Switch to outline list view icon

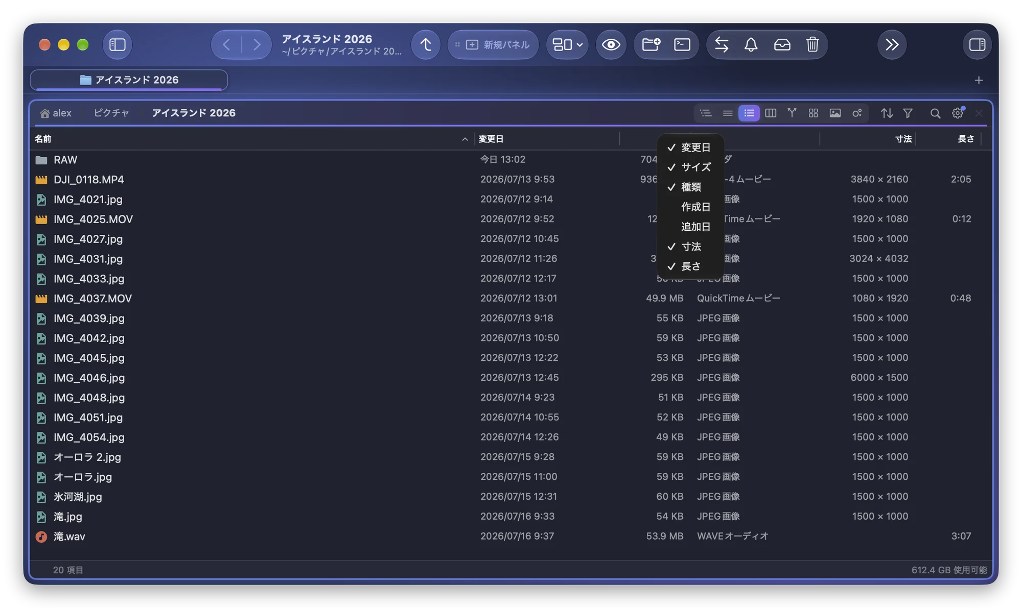706,113
